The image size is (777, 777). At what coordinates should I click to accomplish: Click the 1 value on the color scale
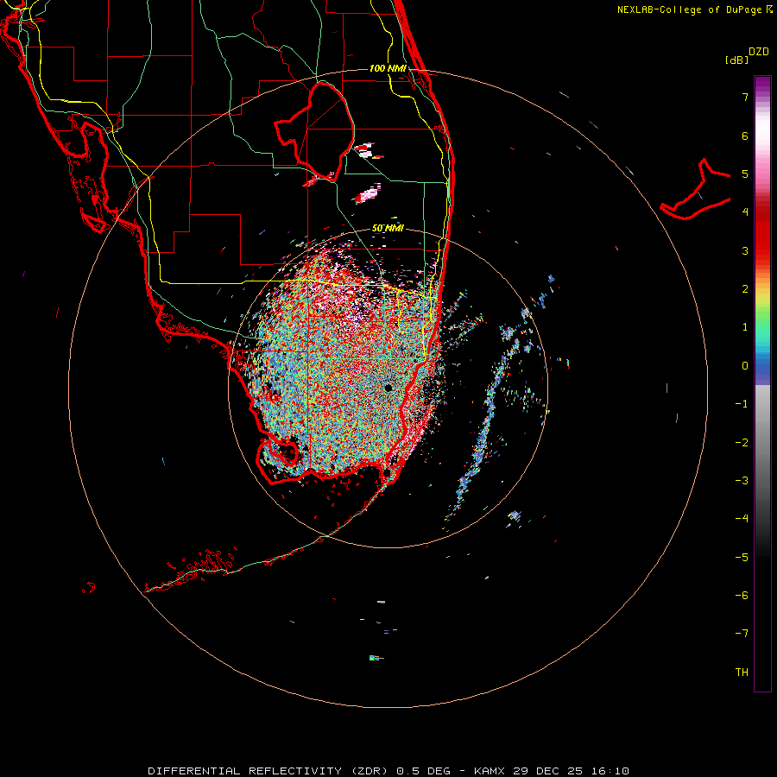pos(745,327)
